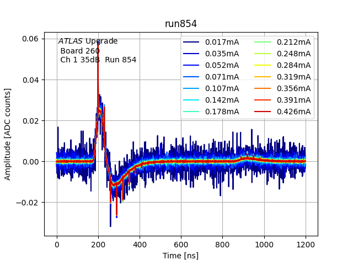The height and width of the screenshot is (265, 353).
Task: Click the 0.00 y-axis tick label
Action: pos(30,162)
